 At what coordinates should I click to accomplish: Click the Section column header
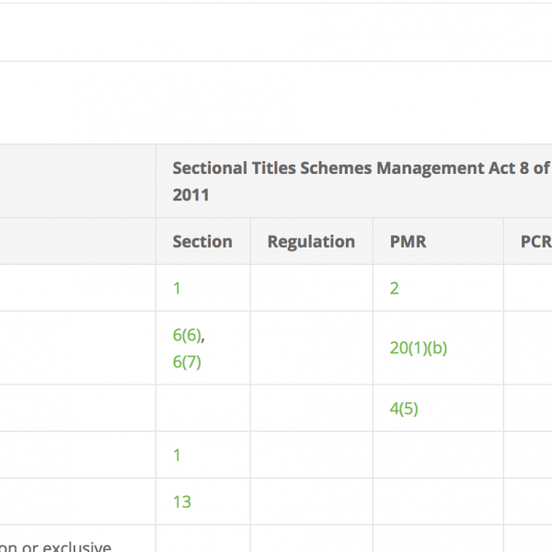coord(202,242)
